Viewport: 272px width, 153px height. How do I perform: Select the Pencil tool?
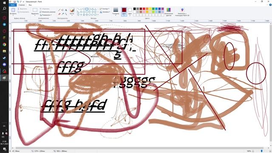pos(59,10)
